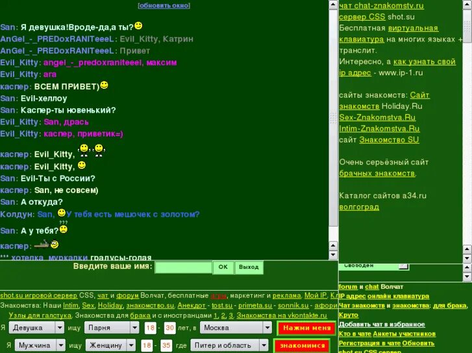Click the smiley after 'ВСЕМ ПРИВЕТ)'
This screenshot has height=353, width=472.
click(x=104, y=85)
